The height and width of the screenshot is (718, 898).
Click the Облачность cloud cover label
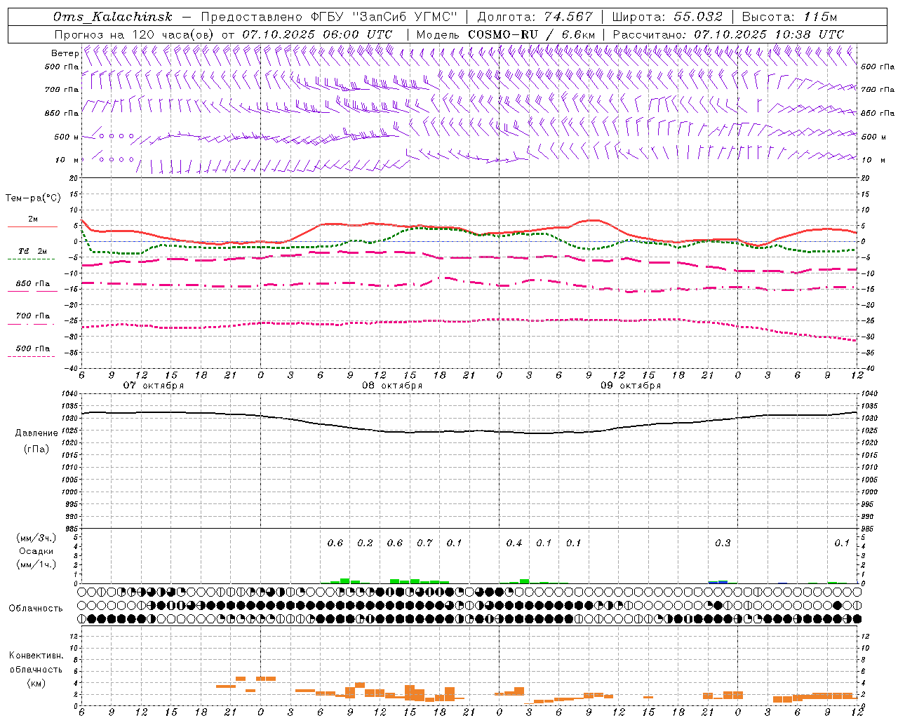point(36,608)
